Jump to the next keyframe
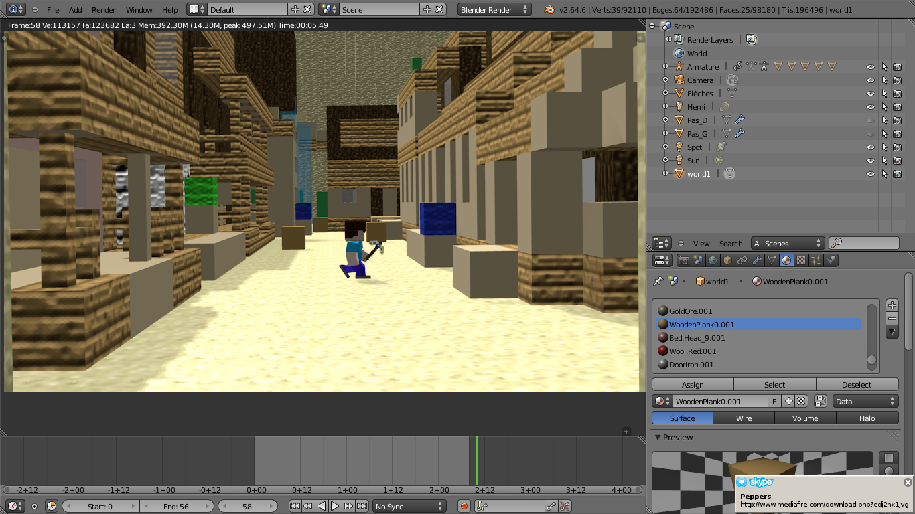 (x=348, y=507)
